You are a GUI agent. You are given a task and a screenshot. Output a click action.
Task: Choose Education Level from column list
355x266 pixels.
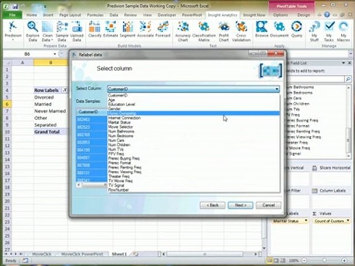tap(193, 104)
